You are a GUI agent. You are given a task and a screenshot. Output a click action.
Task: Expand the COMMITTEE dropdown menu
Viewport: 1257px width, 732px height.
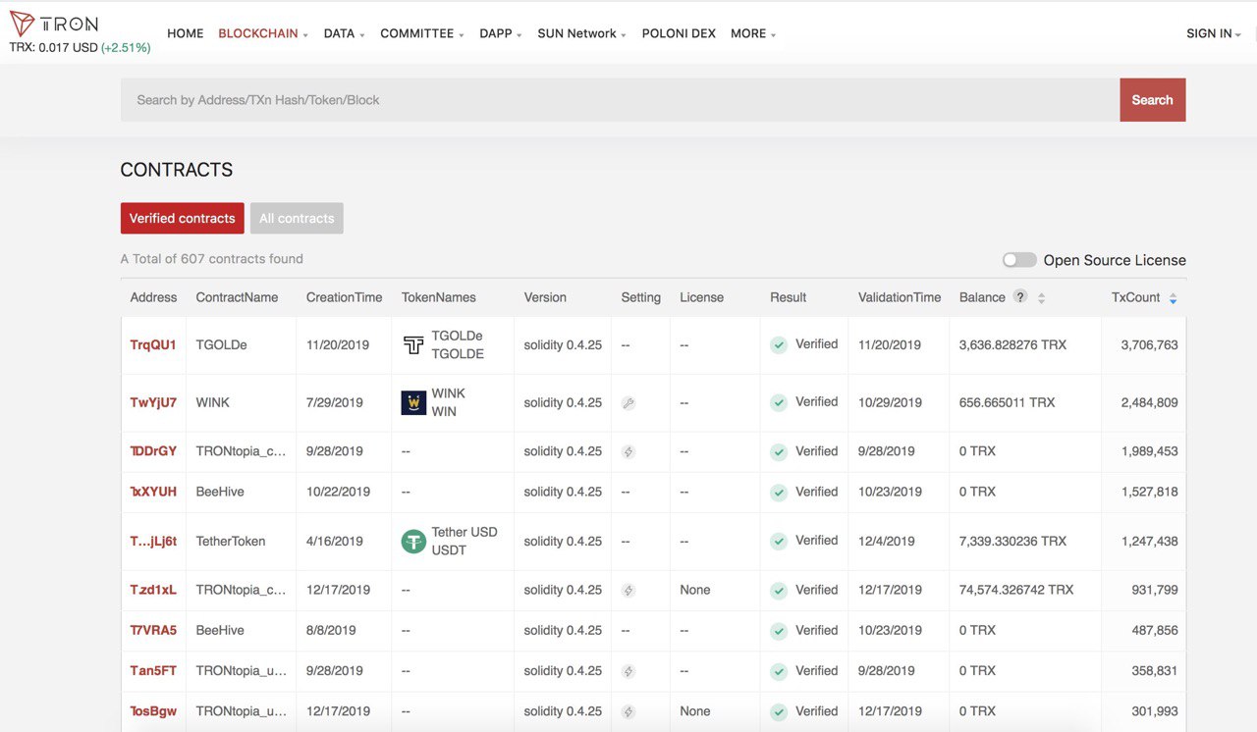click(422, 33)
